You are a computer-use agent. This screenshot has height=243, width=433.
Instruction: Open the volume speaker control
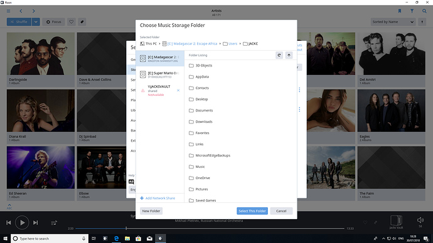[420, 220]
